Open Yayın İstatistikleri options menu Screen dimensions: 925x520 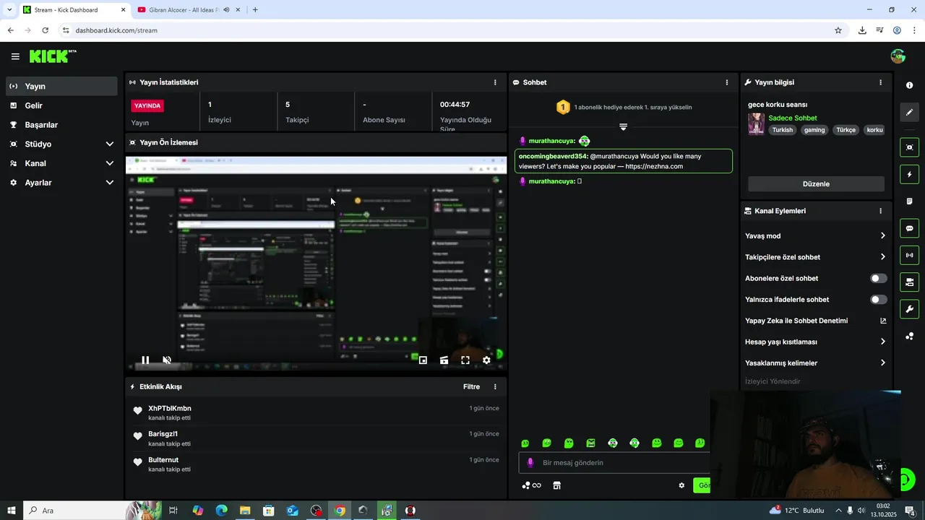pos(495,82)
